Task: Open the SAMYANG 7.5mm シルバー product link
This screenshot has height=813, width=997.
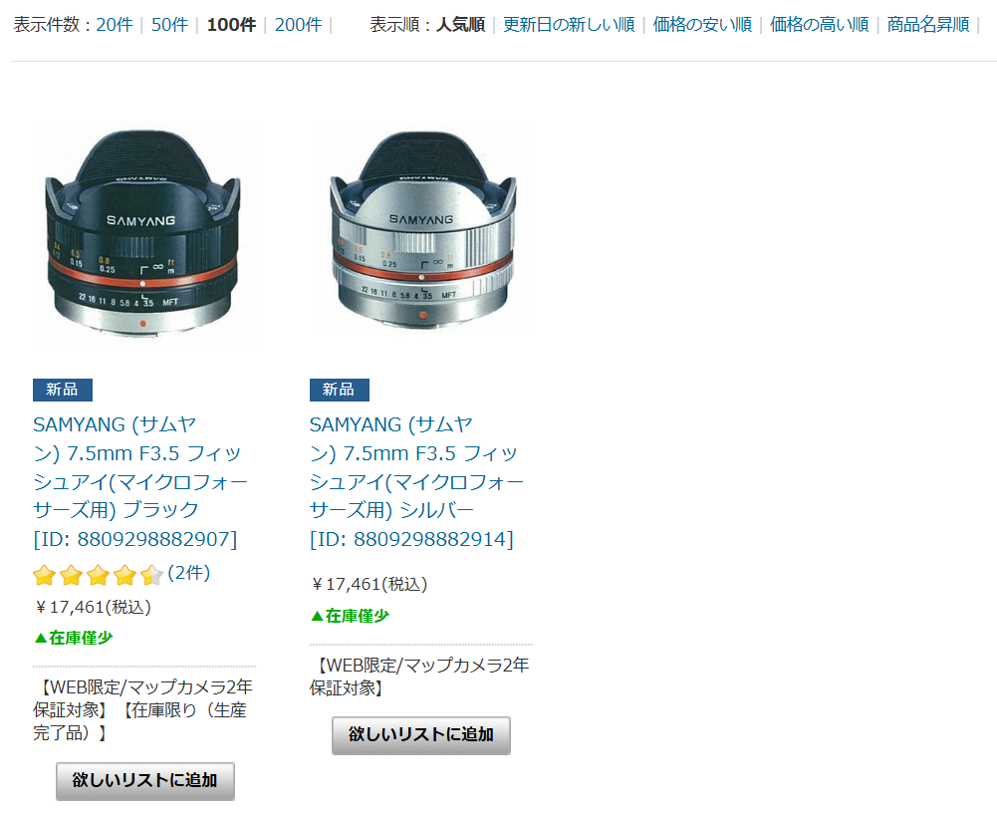Action: tap(416, 481)
